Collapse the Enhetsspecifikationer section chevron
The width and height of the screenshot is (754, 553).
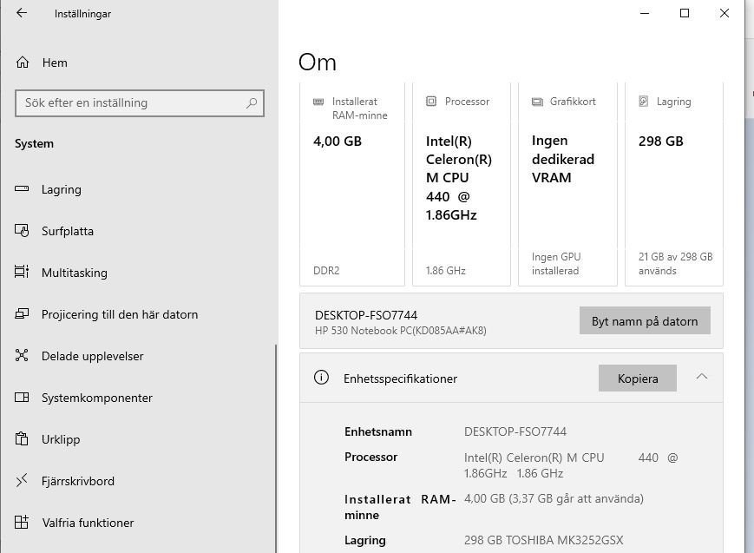point(701,378)
